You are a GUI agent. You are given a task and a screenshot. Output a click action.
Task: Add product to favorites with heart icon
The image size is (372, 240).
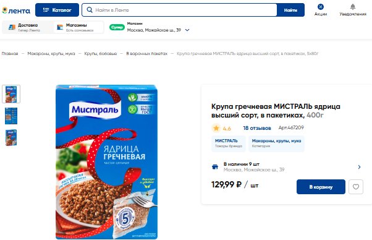[x=356, y=187]
